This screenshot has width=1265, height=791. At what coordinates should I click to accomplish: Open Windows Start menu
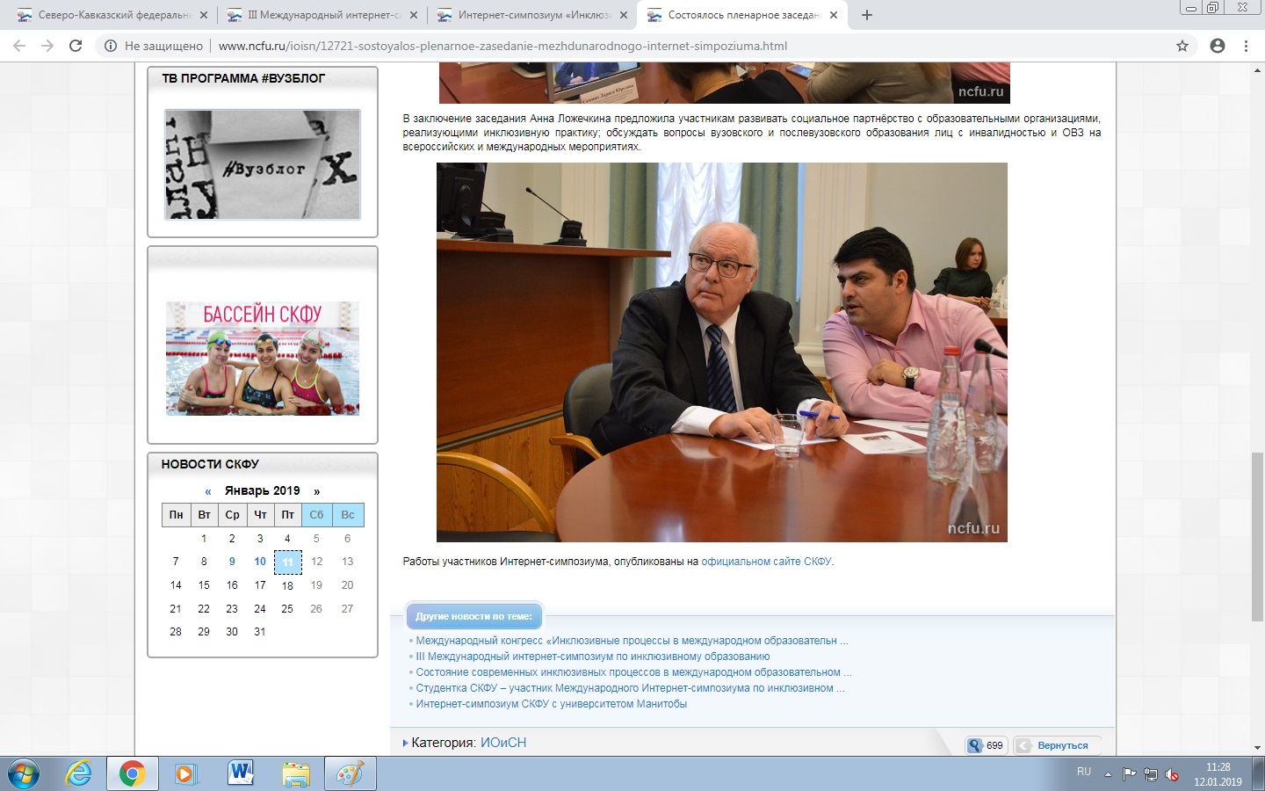pos(24,774)
